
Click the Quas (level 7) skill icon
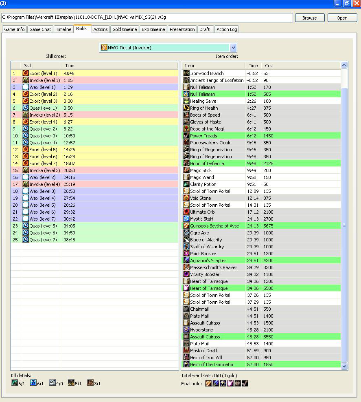pos(25,240)
